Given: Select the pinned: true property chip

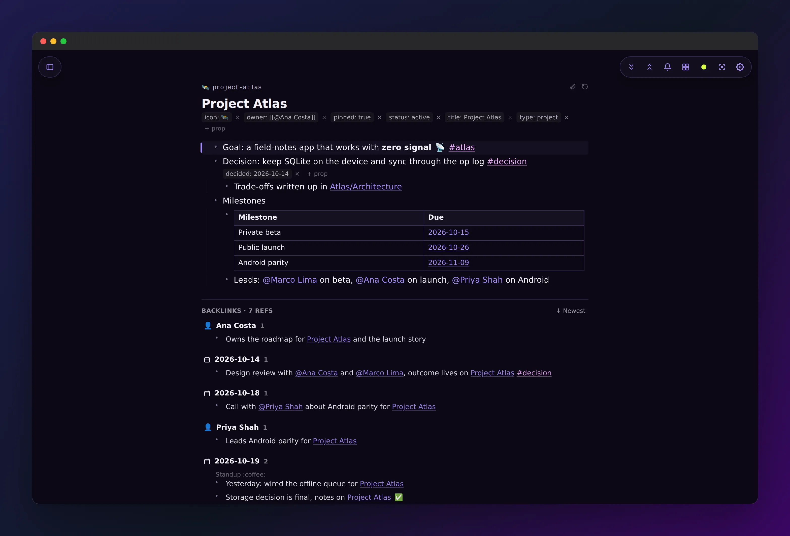Looking at the screenshot, I should tap(352, 117).
